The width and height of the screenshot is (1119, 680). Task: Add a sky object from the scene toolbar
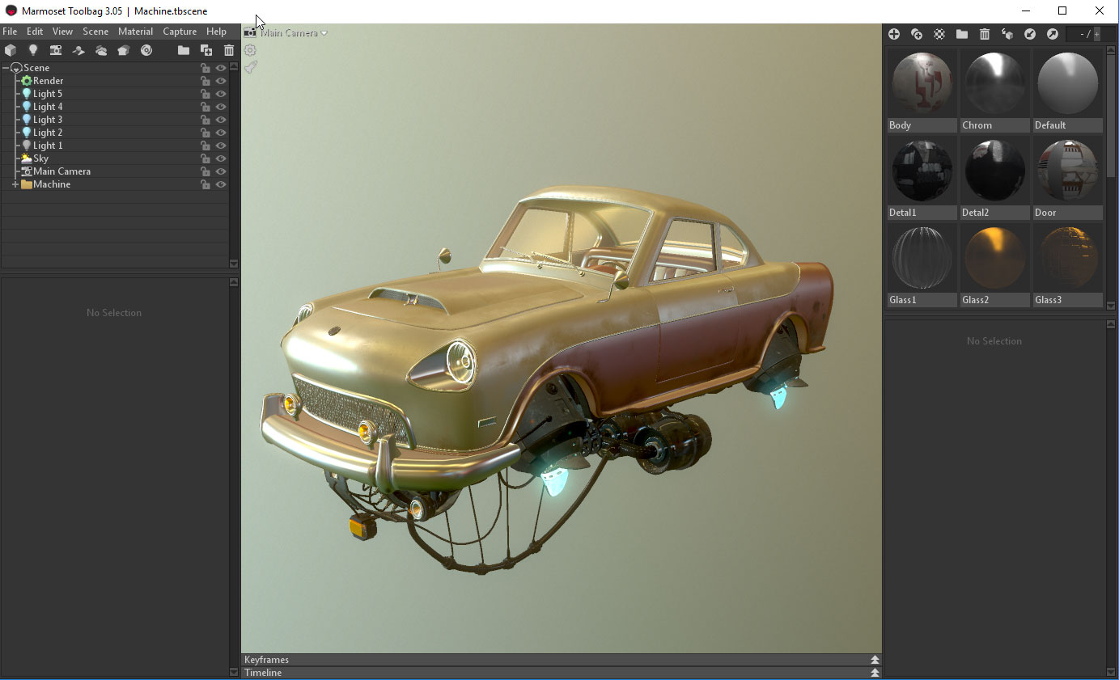101,50
